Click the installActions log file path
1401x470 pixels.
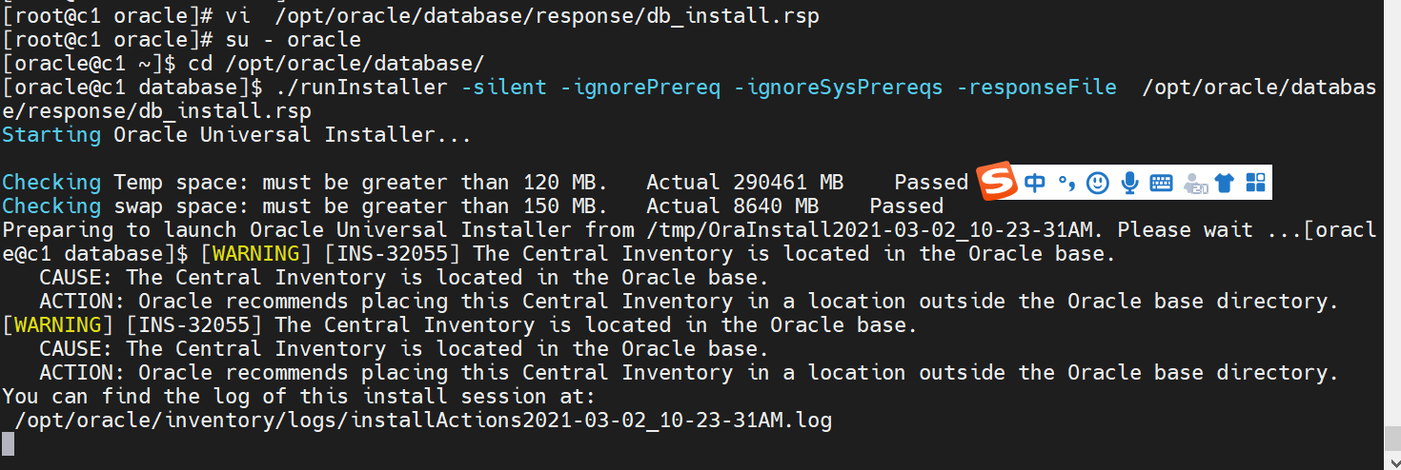pyautogui.click(x=424, y=420)
